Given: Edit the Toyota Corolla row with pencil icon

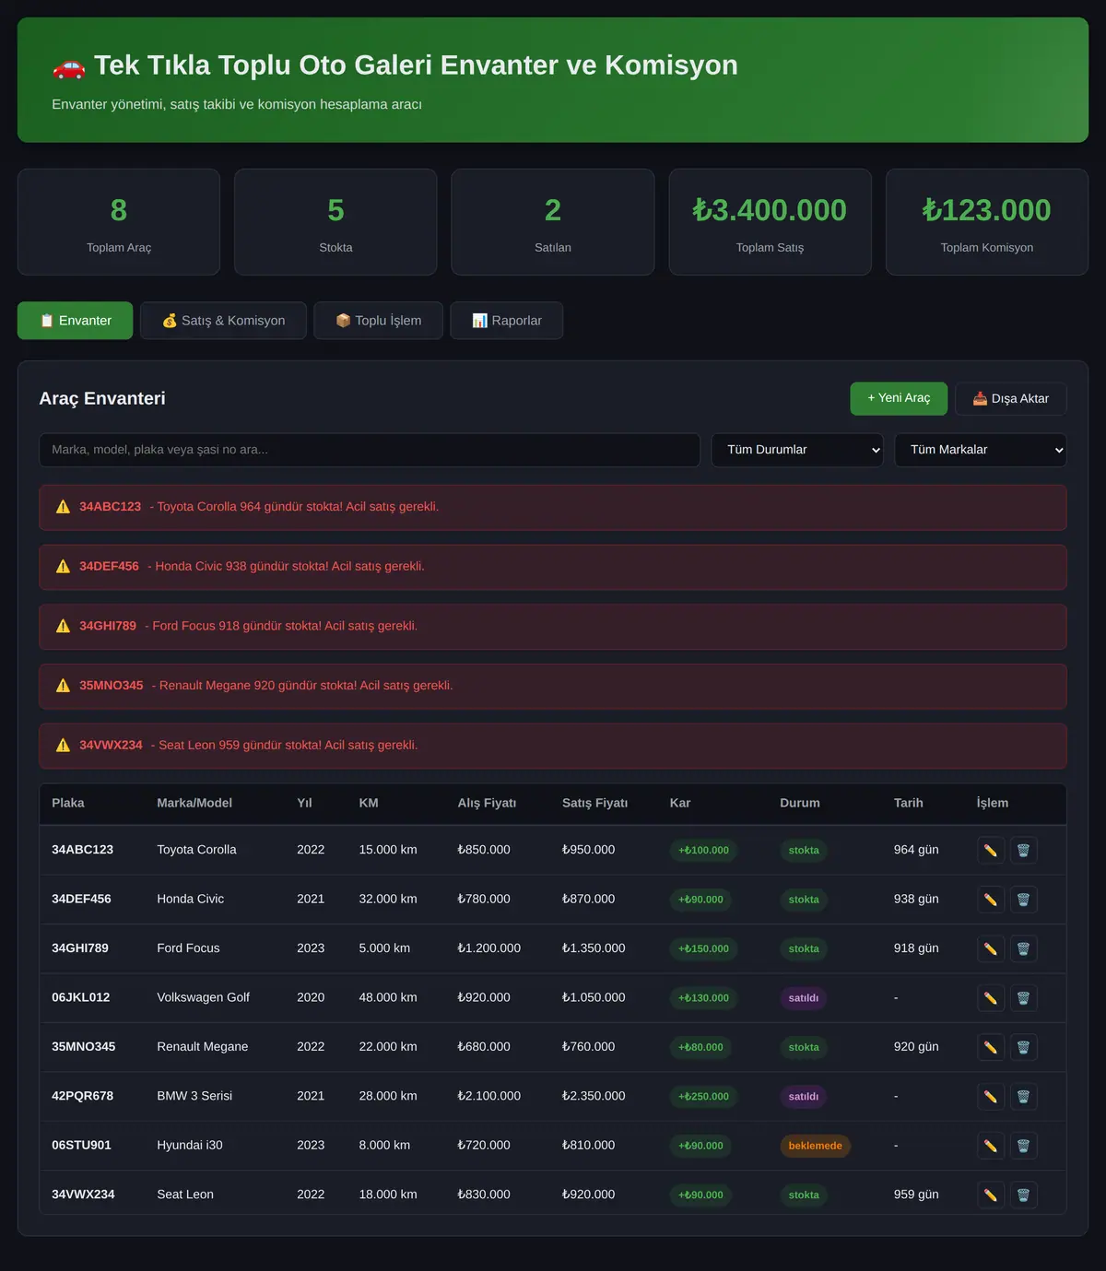Looking at the screenshot, I should click(x=991, y=850).
